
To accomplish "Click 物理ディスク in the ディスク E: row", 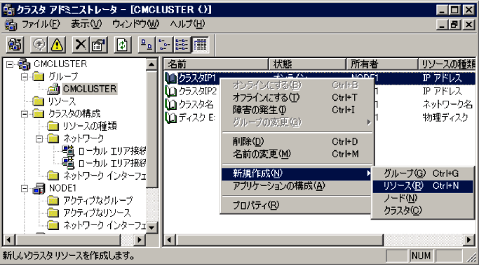I will pyautogui.click(x=445, y=117).
